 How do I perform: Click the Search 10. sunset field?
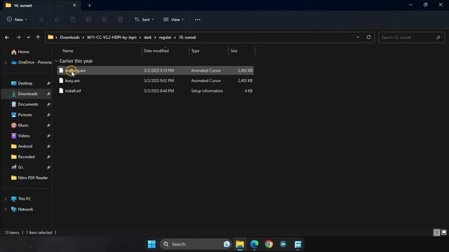pyautogui.click(x=411, y=37)
